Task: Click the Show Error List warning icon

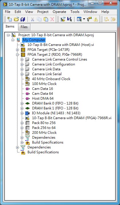Action: tap(96, 19)
